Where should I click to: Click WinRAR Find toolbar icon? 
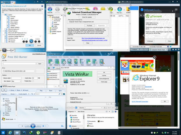pyautogui.click(x=82, y=62)
